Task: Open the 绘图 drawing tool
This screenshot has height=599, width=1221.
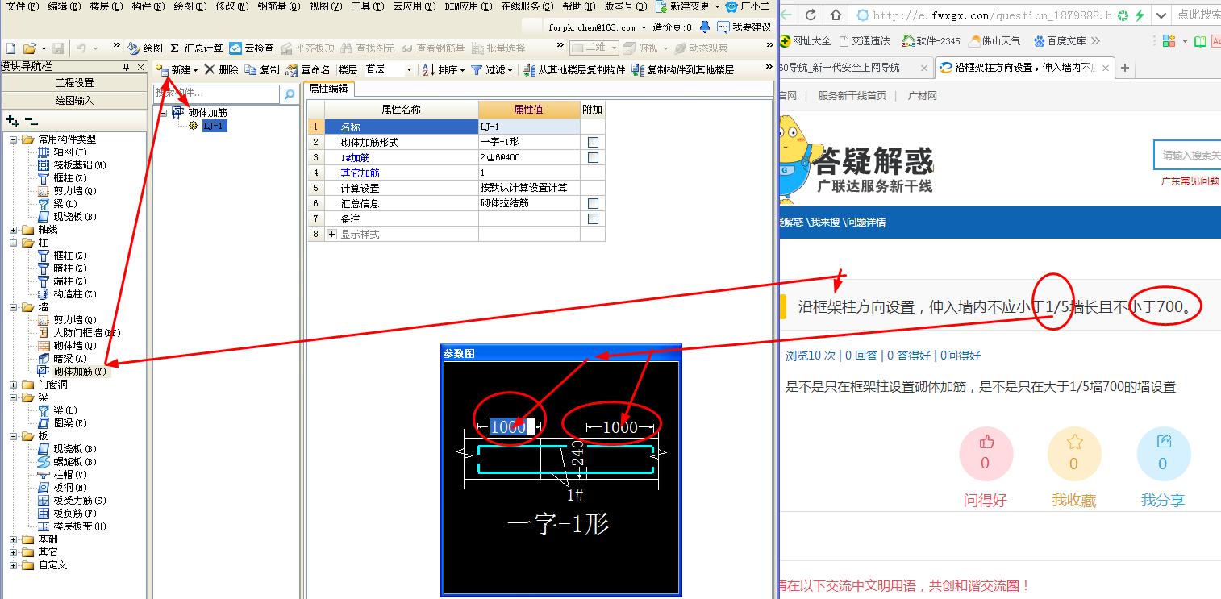Action: [146, 48]
